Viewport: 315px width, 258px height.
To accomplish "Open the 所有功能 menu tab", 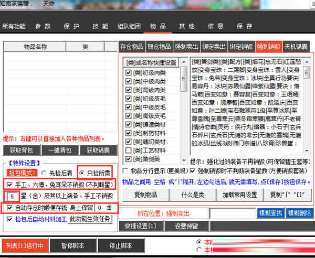I will [x=14, y=26].
